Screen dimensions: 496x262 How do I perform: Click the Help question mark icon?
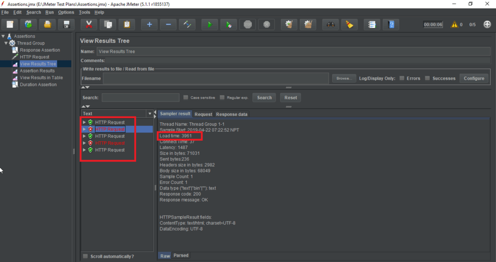point(391,25)
